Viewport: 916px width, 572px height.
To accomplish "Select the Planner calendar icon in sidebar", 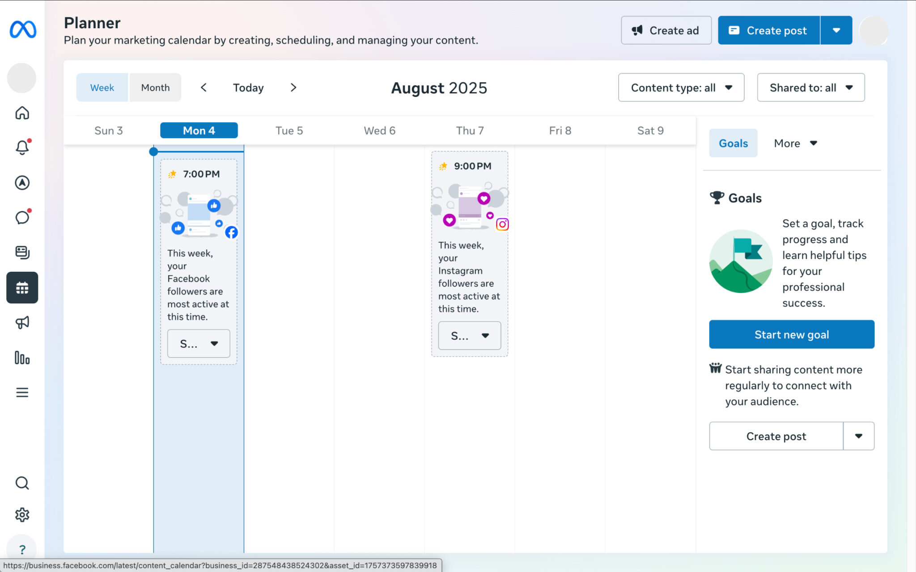I will [22, 287].
